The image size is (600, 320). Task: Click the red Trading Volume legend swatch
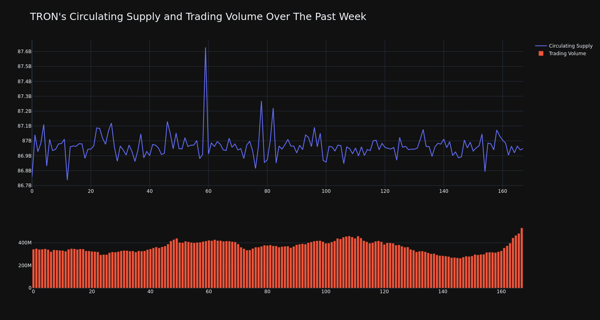coord(541,54)
